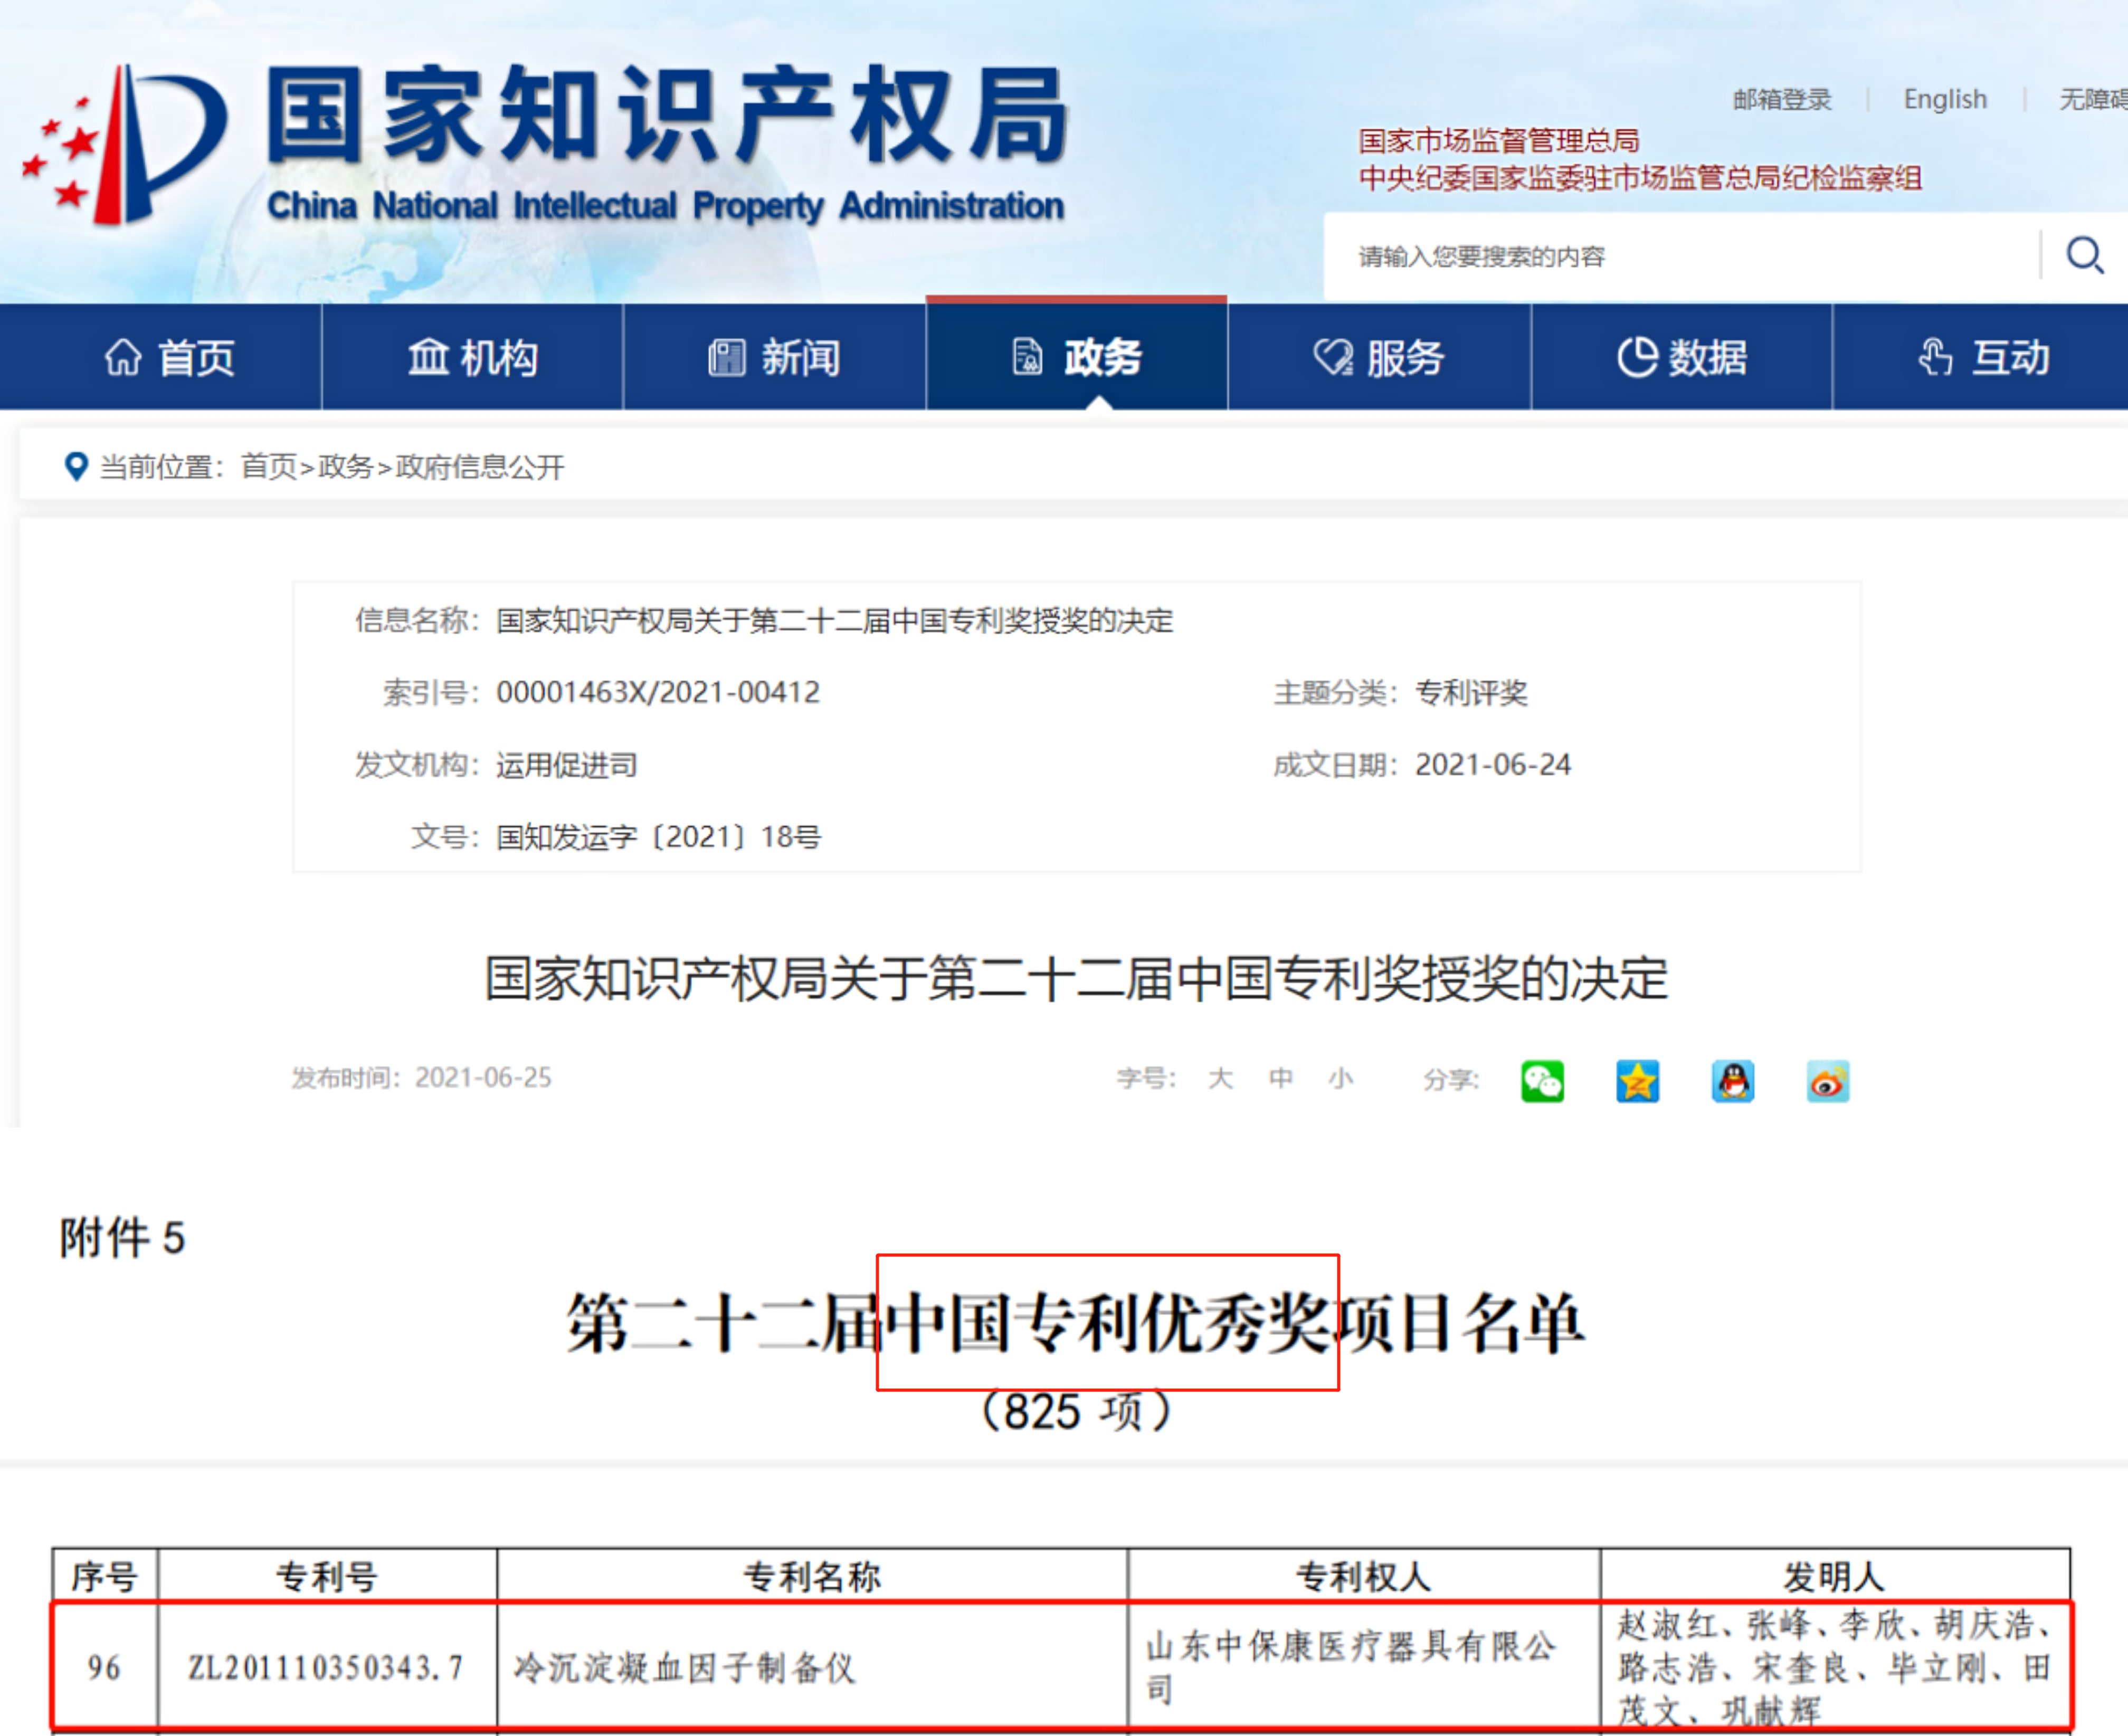
Task: Share via QQ penguin icon
Action: [x=1732, y=1081]
